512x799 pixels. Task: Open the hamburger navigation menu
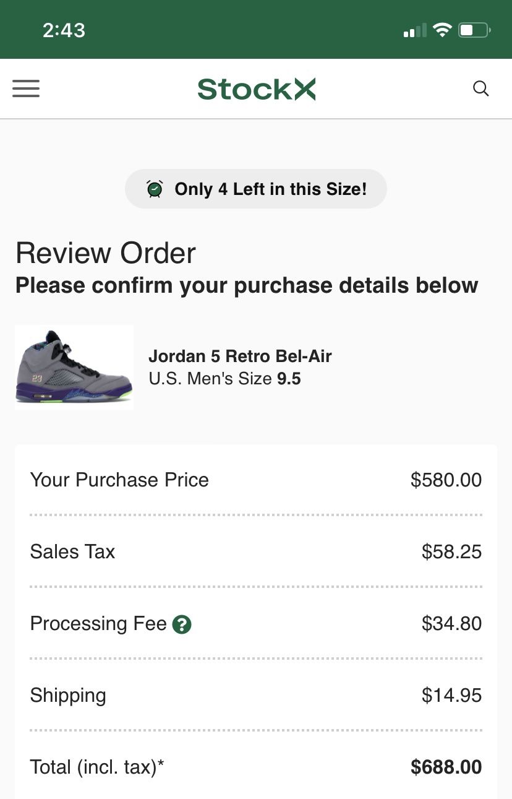[25, 89]
